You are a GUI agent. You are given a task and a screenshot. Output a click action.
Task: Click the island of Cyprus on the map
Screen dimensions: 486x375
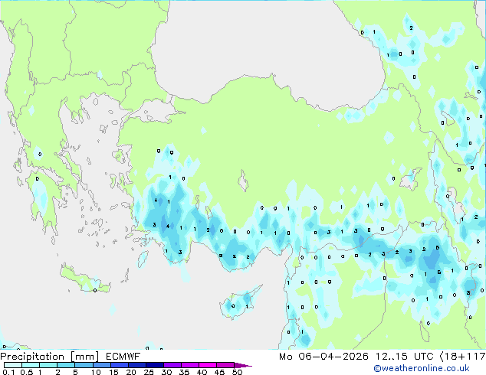(238, 303)
